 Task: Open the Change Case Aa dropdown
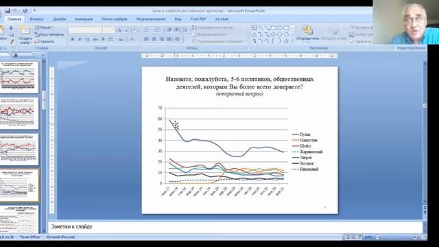[x=121, y=39]
